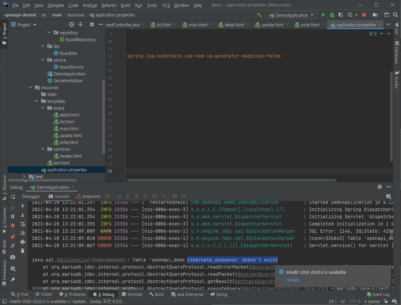Viewport: 401px width, 305px height.
Task: Restore layout icon in debug toolbar
Action: point(388,196)
